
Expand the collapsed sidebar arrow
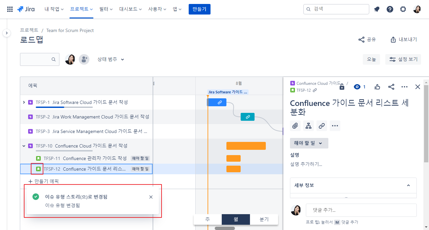pos(7,33)
